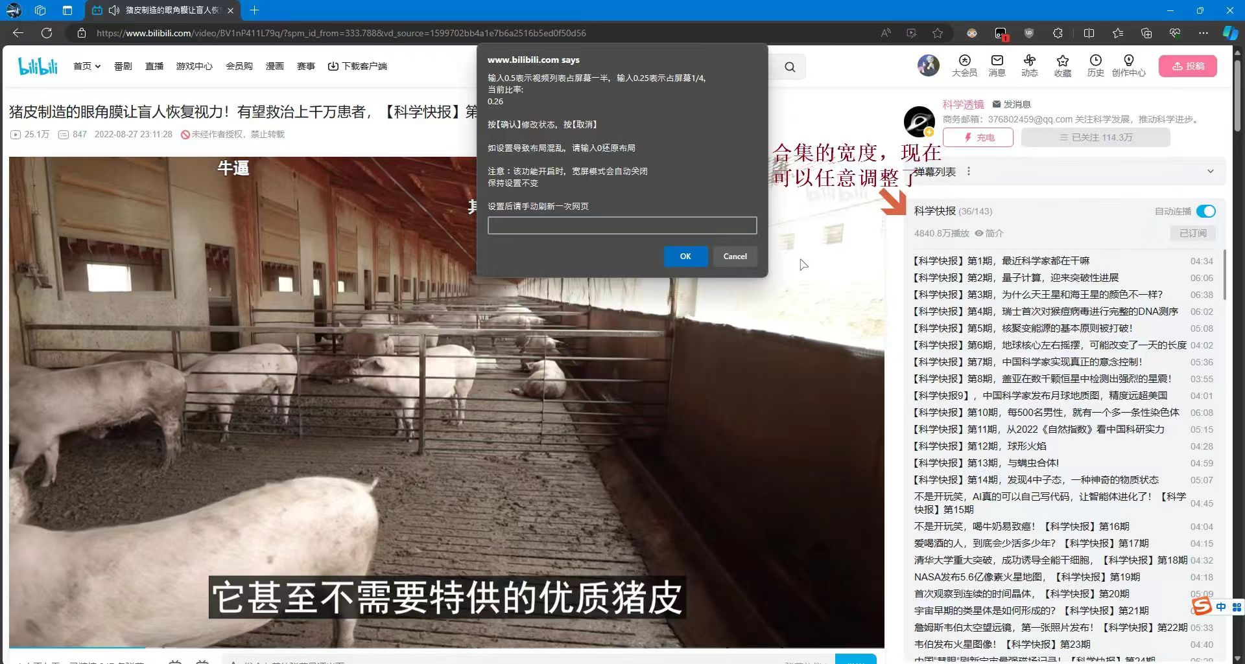Open the new tab plus button

pyautogui.click(x=254, y=10)
